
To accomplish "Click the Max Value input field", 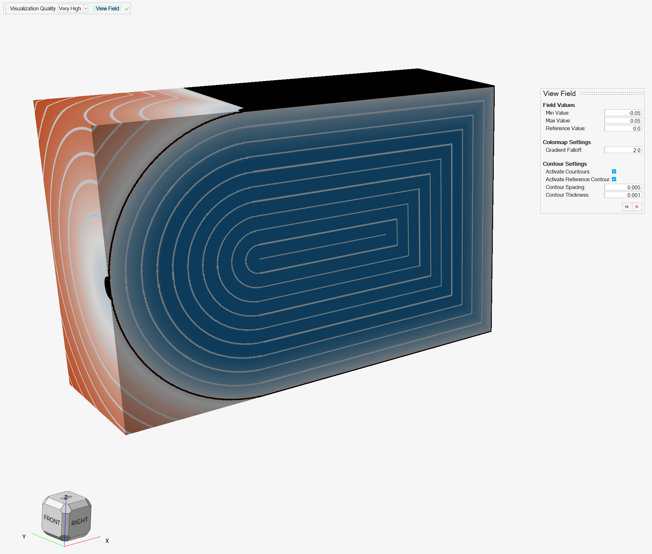I will (623, 121).
